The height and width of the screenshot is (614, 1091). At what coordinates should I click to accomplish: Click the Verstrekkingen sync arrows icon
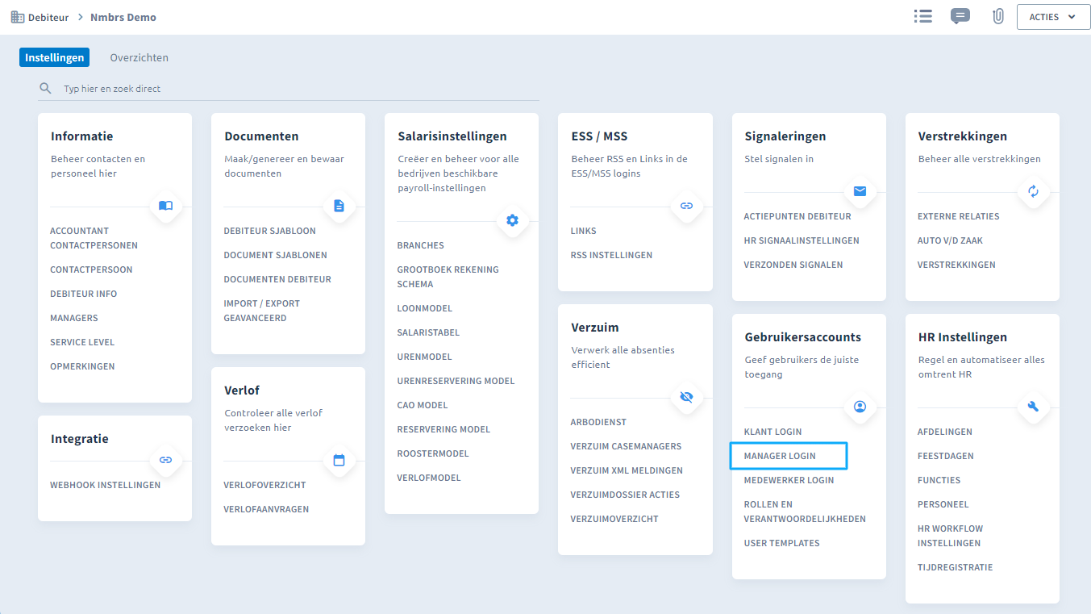point(1033,191)
